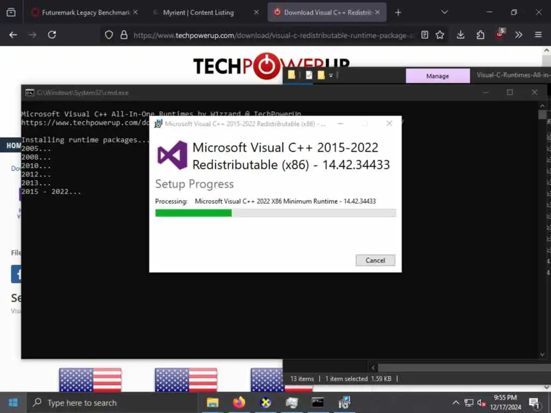
Task: Open a new browser tab
Action: click(398, 13)
